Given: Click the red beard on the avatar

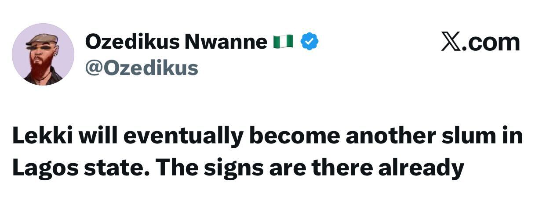Looking at the screenshot, I should click(x=40, y=66).
